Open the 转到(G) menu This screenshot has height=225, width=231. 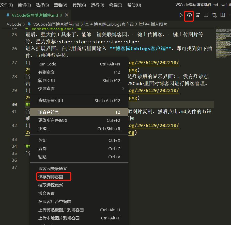point(79,5)
